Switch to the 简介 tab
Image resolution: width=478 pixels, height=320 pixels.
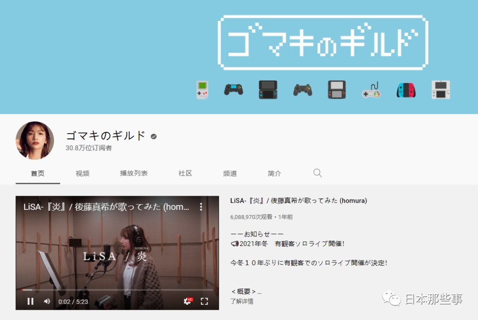(x=274, y=173)
